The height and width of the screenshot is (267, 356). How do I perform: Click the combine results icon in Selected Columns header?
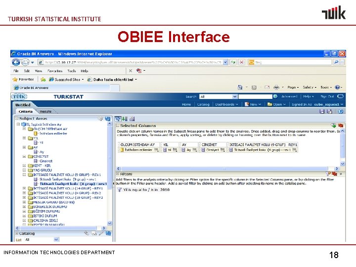click(x=333, y=125)
